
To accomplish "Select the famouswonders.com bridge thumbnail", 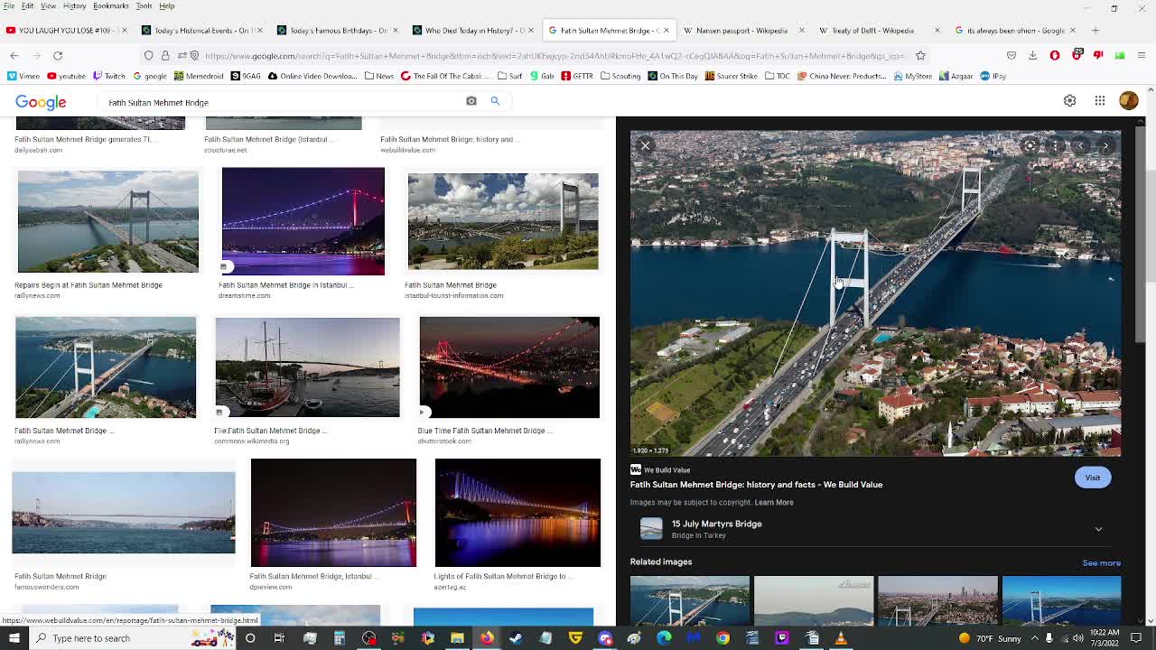I will [124, 513].
